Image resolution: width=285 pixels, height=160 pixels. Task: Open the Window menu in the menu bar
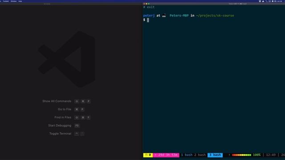coord(14,1)
